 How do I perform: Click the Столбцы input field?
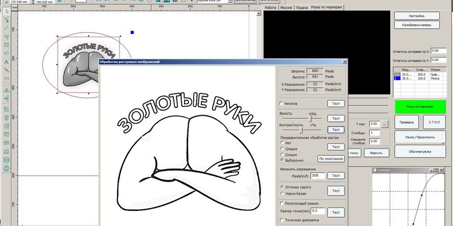374,133
